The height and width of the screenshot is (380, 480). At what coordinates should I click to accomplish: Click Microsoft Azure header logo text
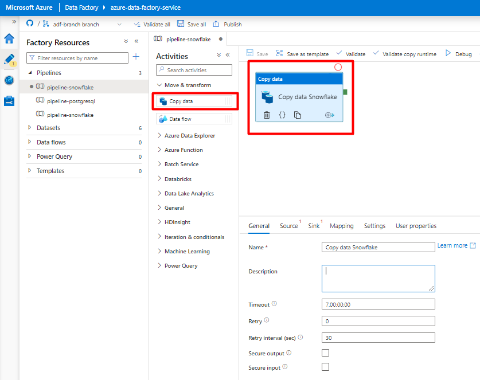(29, 7)
